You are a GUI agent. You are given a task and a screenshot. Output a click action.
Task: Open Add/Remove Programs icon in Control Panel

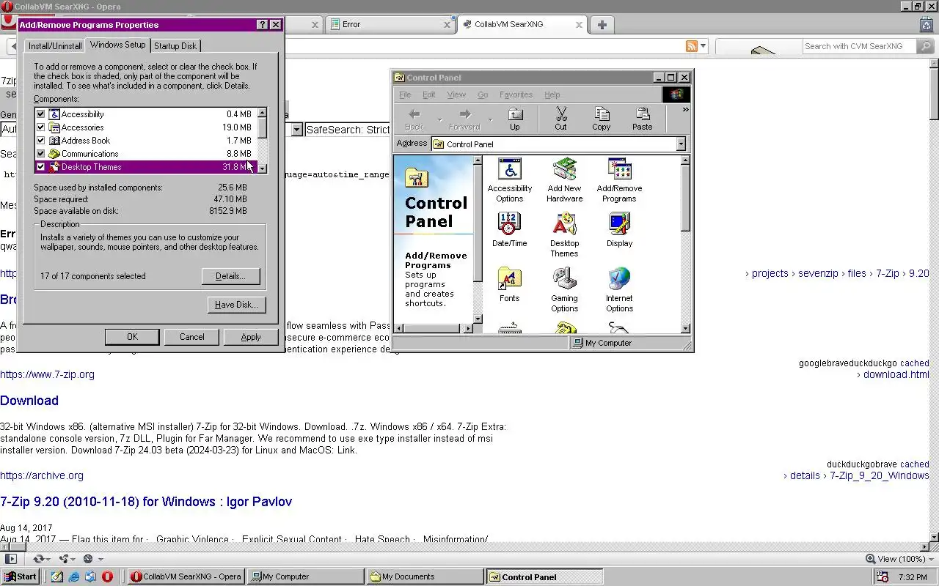coord(619,180)
